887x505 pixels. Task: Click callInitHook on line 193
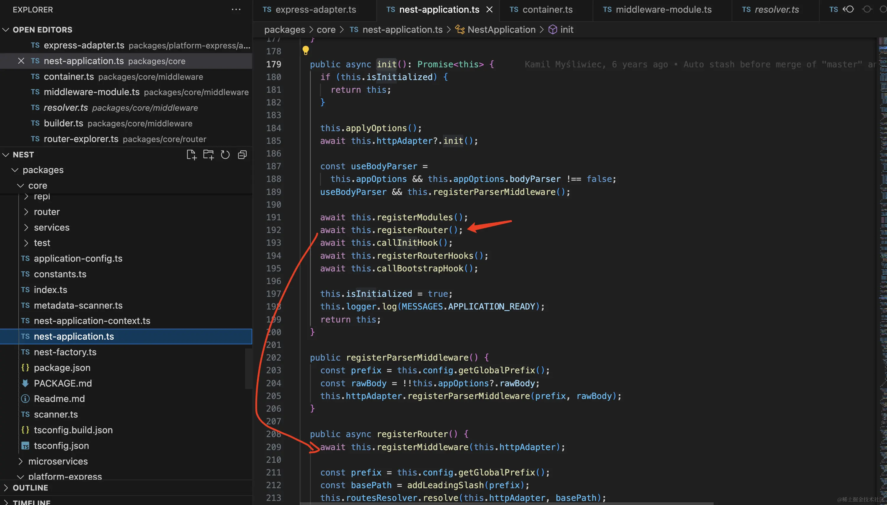tap(407, 243)
